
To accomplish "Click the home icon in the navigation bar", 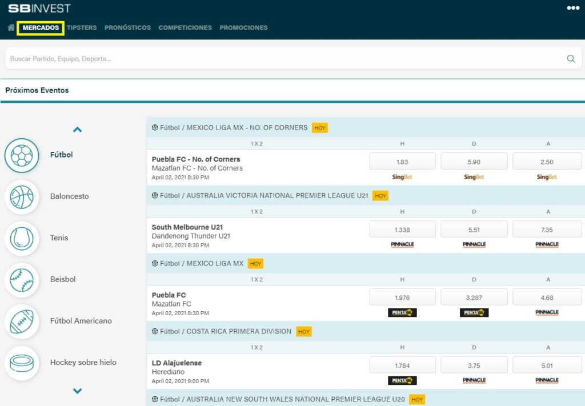I will (10, 27).
